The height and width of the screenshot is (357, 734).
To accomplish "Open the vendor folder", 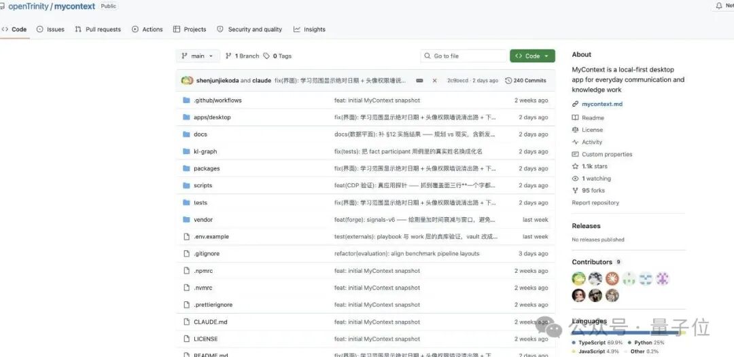I will (203, 220).
